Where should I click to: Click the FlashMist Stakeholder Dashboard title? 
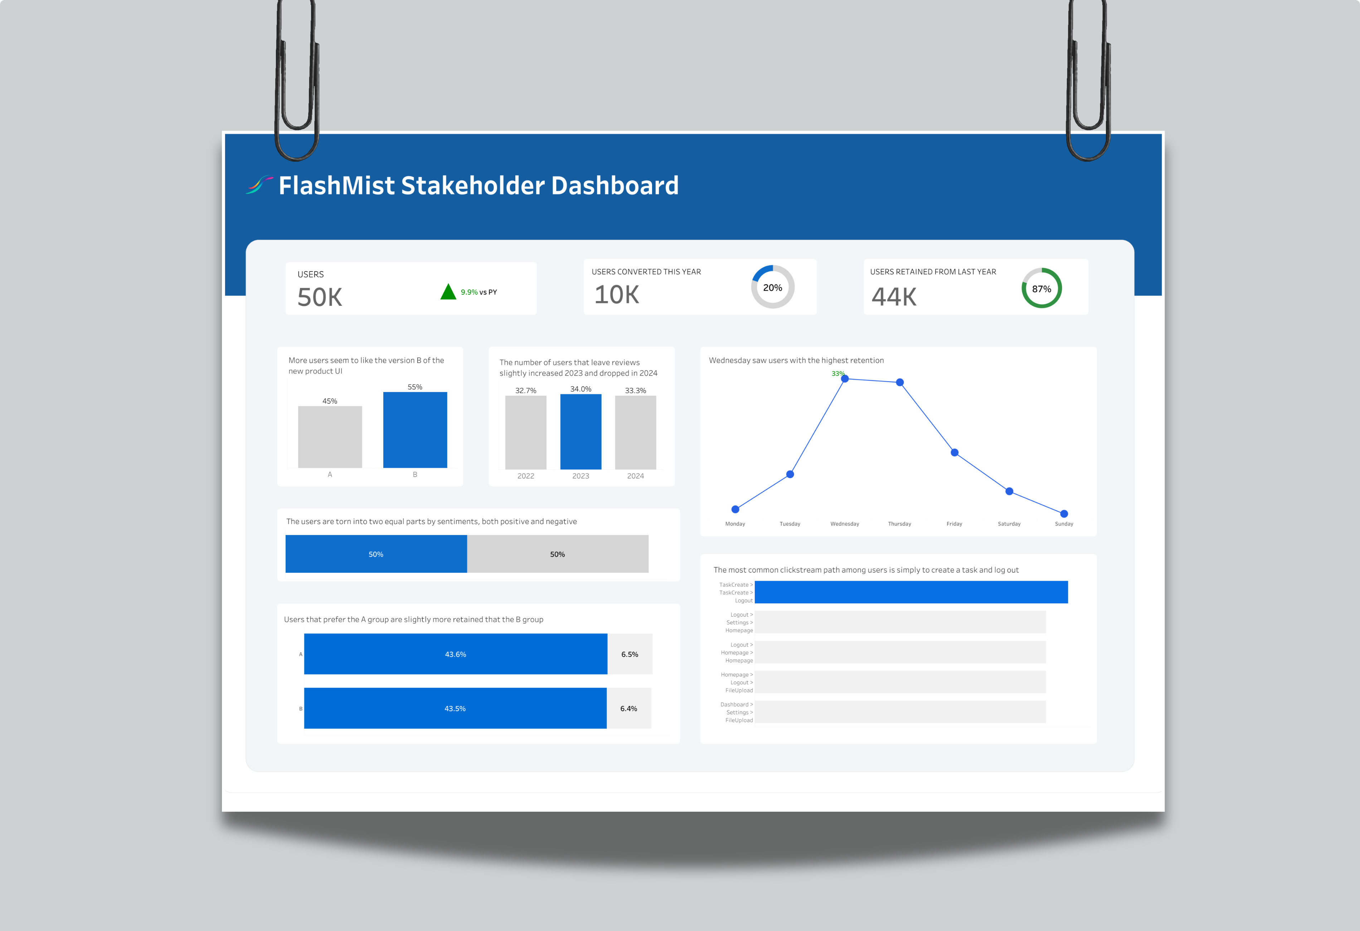point(478,185)
